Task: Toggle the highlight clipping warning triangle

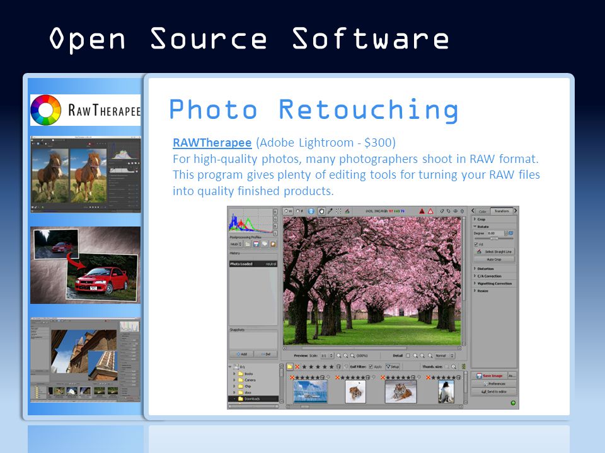Action: pos(430,211)
